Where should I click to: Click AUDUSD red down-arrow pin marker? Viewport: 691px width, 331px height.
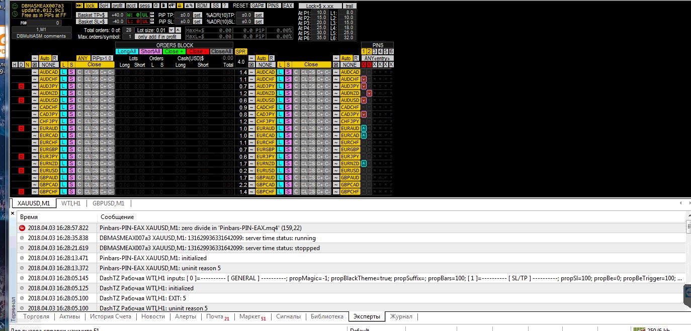[364, 100]
